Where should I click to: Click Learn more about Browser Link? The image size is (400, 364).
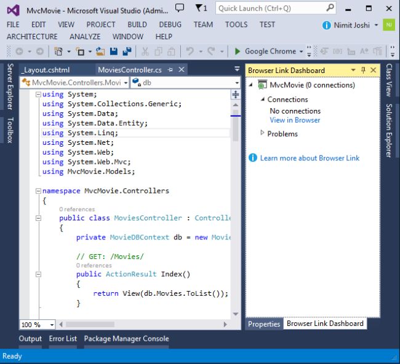click(310, 158)
